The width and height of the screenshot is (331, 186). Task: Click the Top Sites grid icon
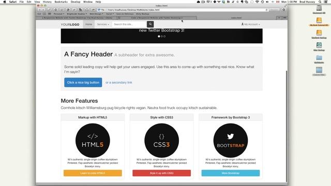(x=50, y=14)
